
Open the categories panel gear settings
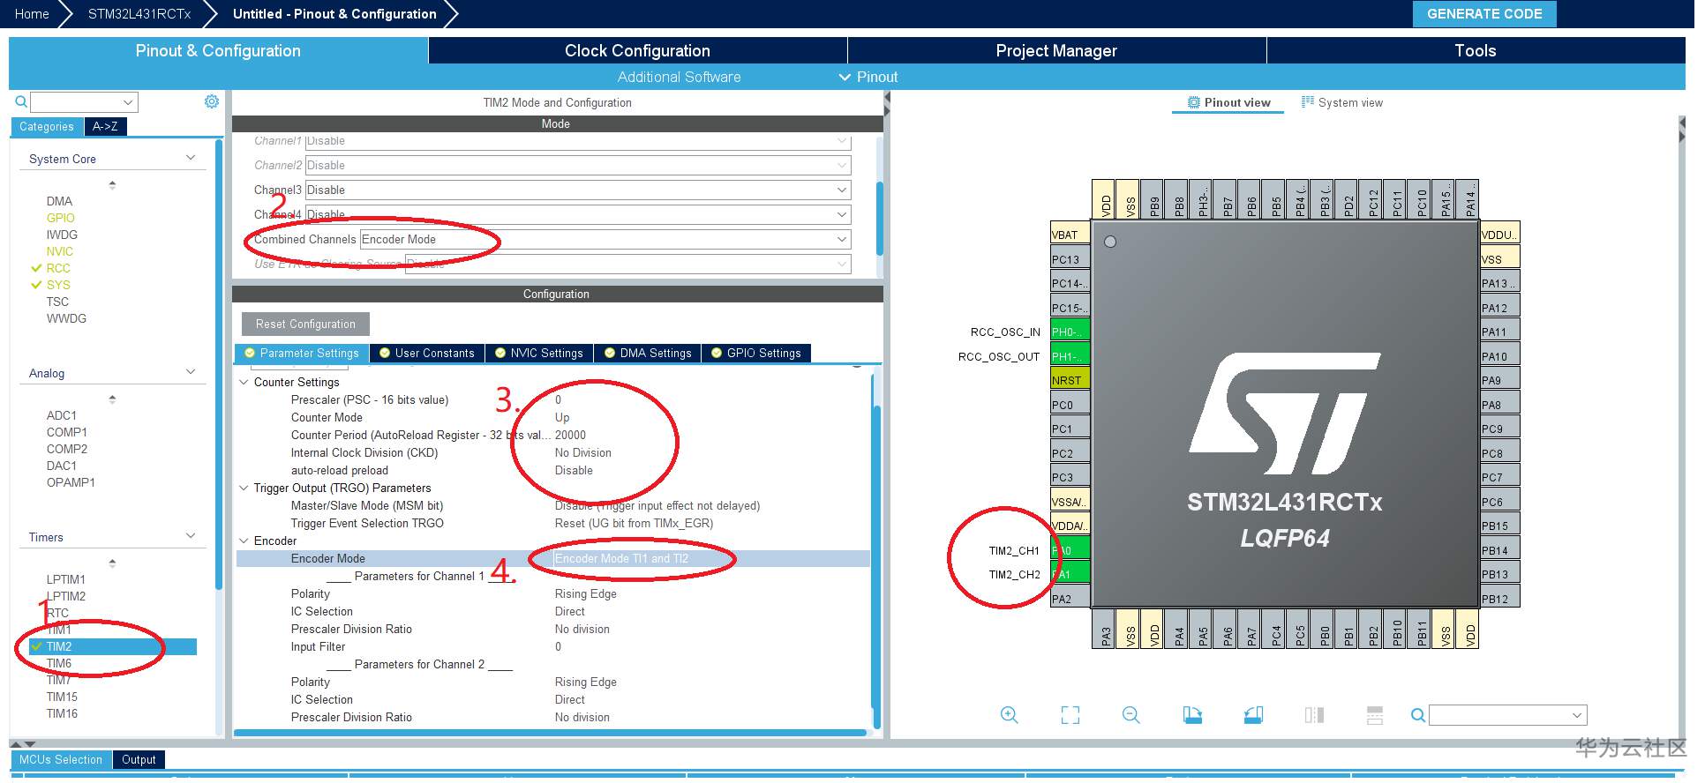coord(212,101)
